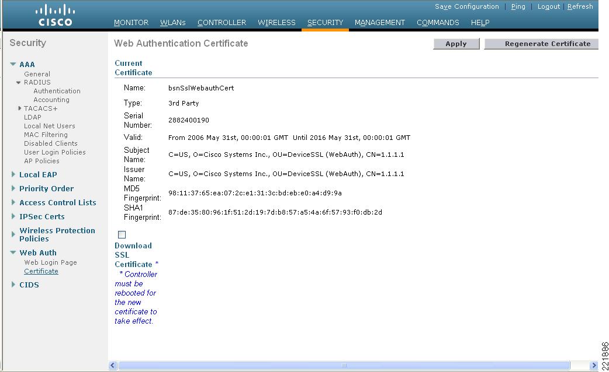Select the Priority Order heading
Image resolution: width=609 pixels, height=372 pixels.
coord(46,188)
